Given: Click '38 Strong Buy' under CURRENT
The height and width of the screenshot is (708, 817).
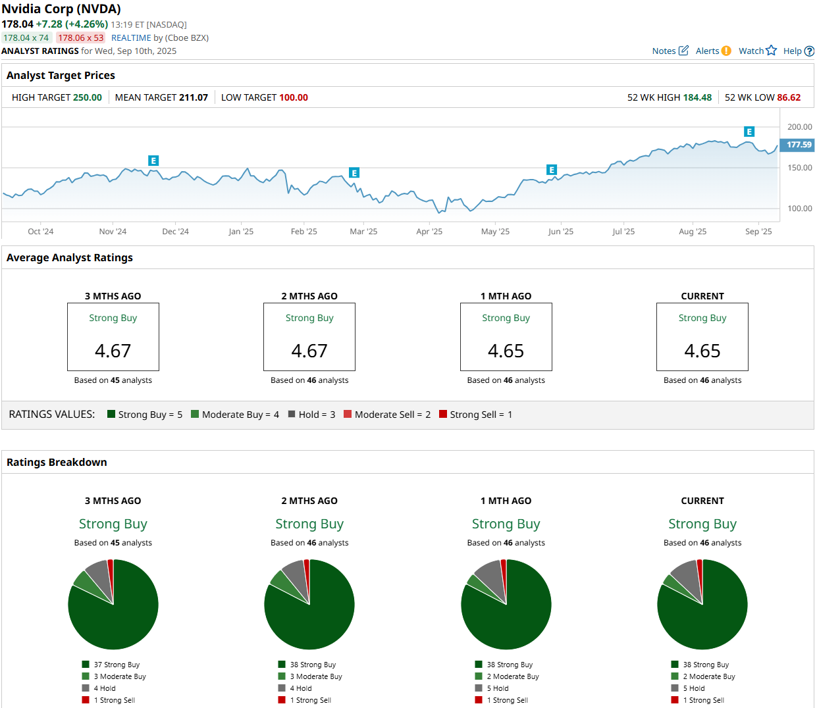Looking at the screenshot, I should pos(700,665).
